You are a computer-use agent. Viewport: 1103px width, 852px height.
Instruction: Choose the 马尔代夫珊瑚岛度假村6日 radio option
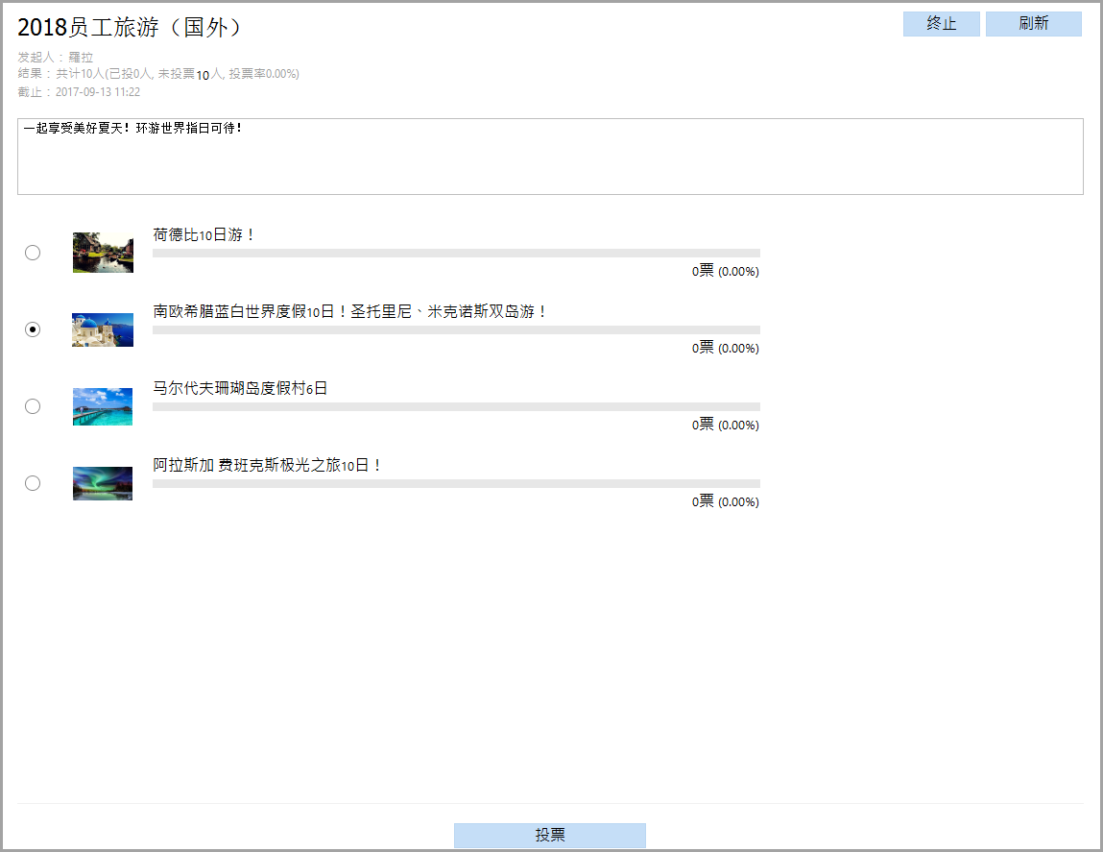tap(33, 406)
